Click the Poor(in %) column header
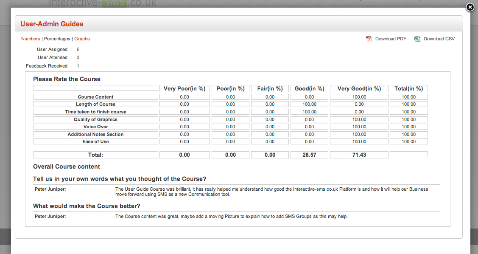Screen dimensions: 478x254 click(x=230, y=88)
